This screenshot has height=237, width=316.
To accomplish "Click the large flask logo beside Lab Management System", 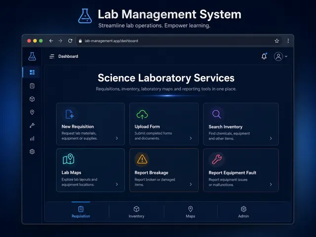I will pyautogui.click(x=85, y=16).
